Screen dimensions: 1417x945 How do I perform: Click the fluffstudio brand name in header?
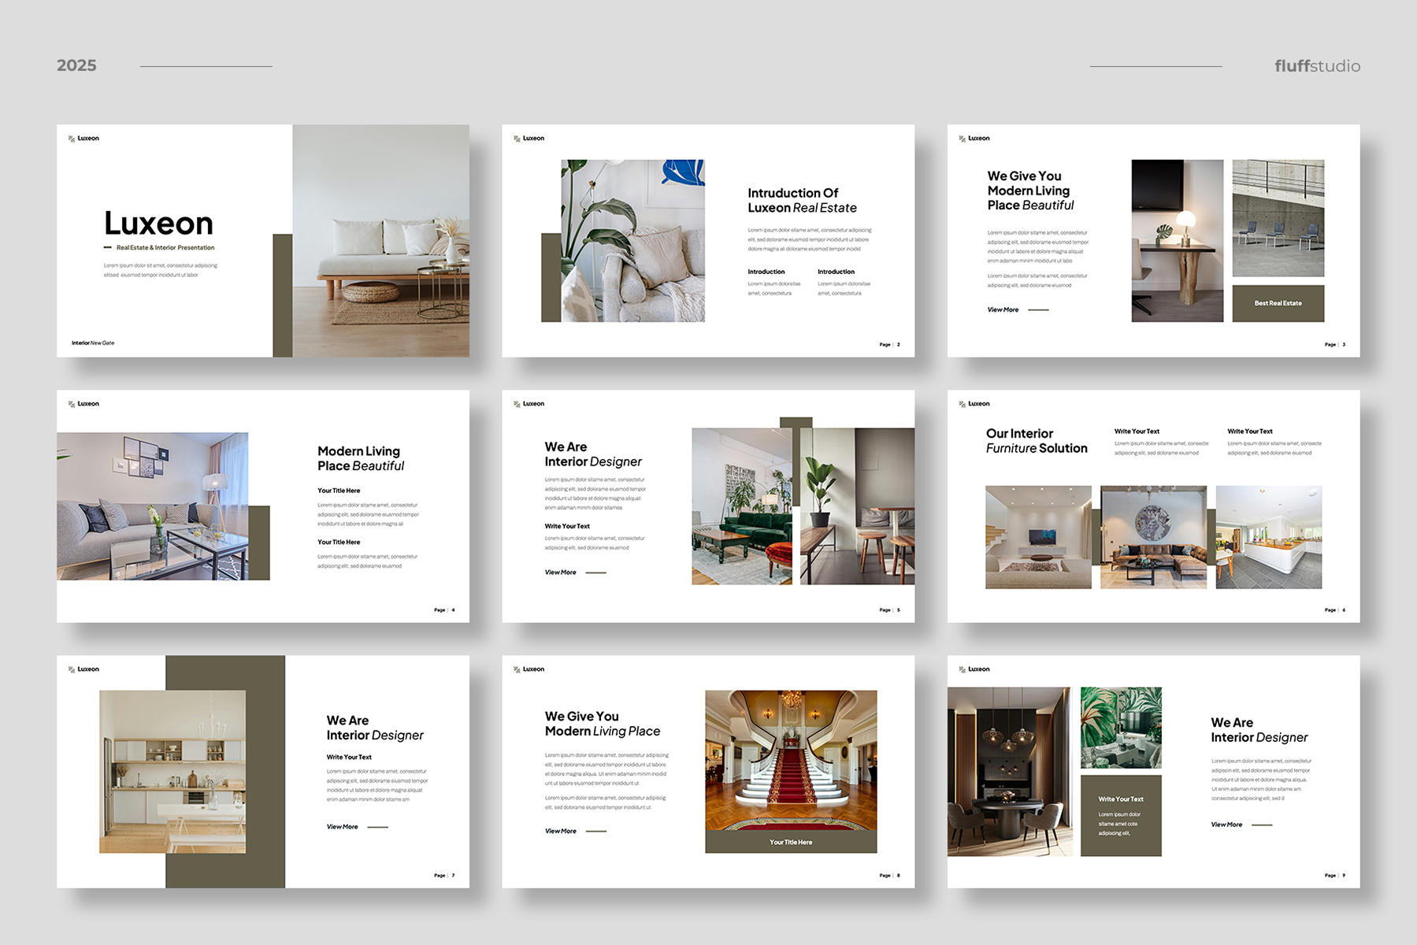pyautogui.click(x=1317, y=66)
